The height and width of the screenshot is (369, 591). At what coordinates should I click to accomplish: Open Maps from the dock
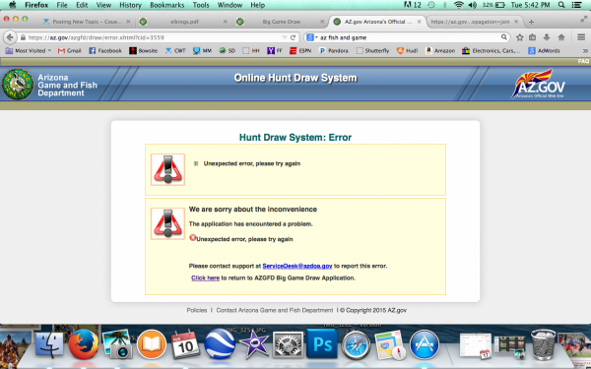tap(390, 344)
